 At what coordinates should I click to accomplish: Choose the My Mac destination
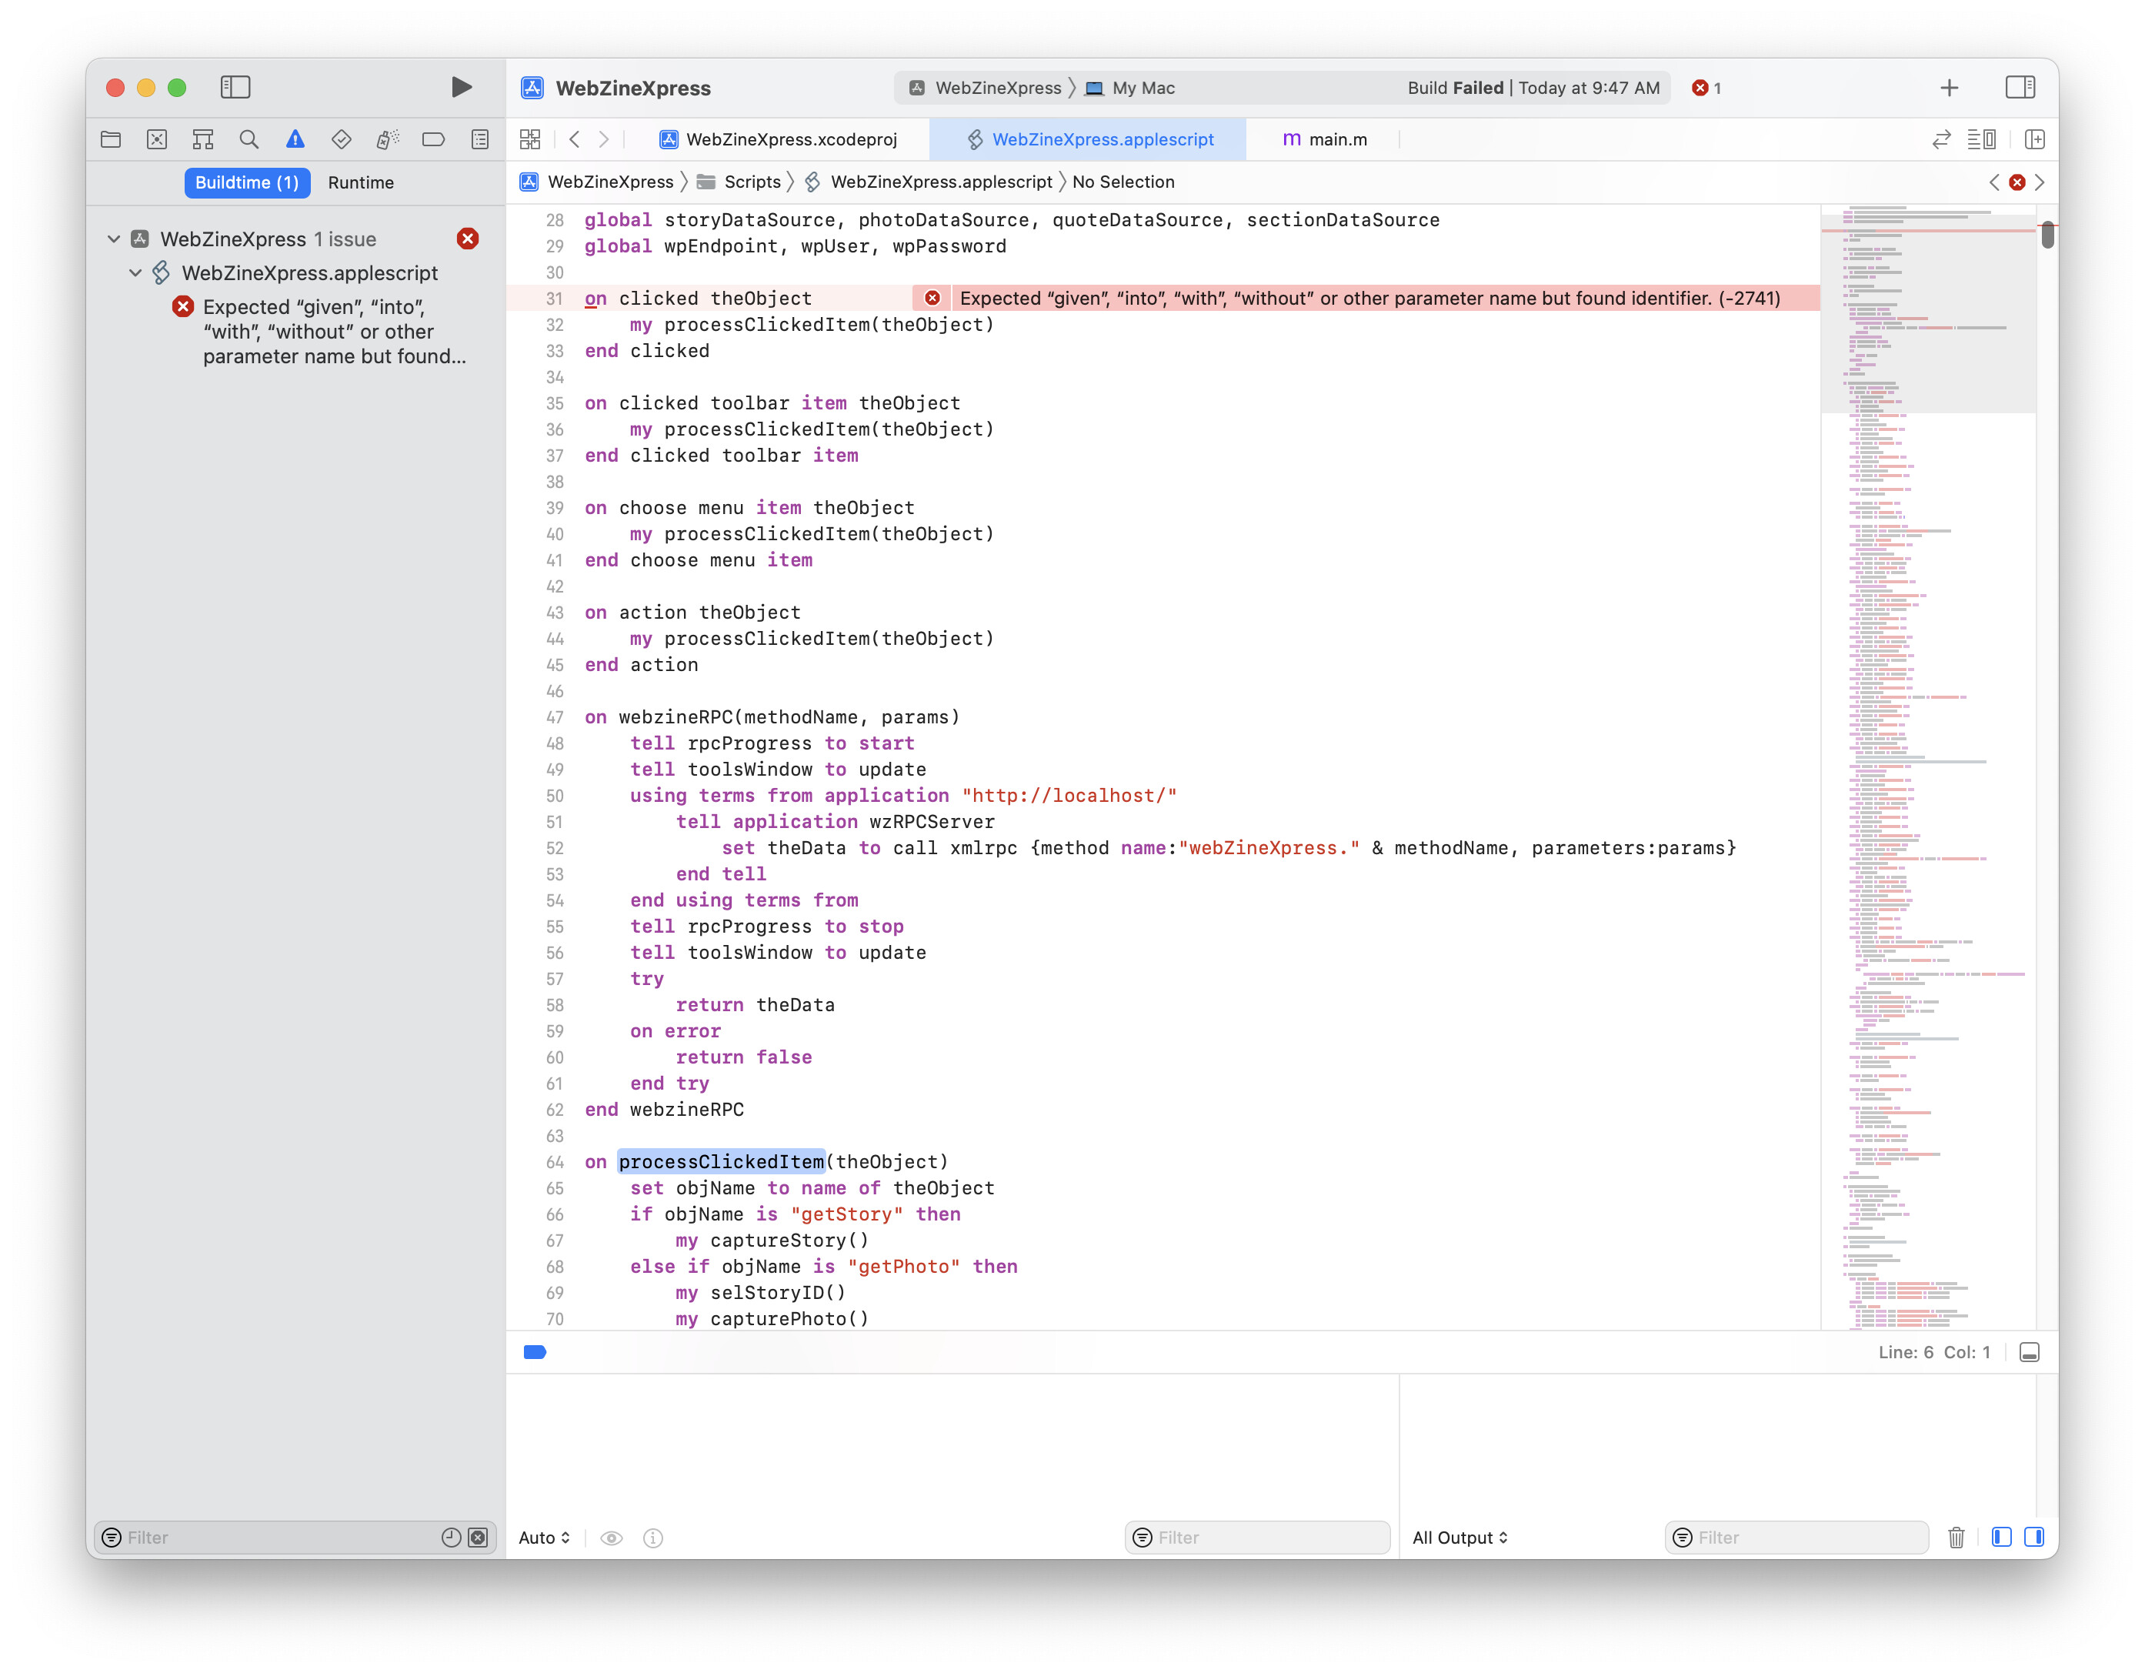(1129, 88)
